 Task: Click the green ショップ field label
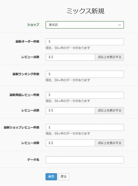click(x=33, y=25)
